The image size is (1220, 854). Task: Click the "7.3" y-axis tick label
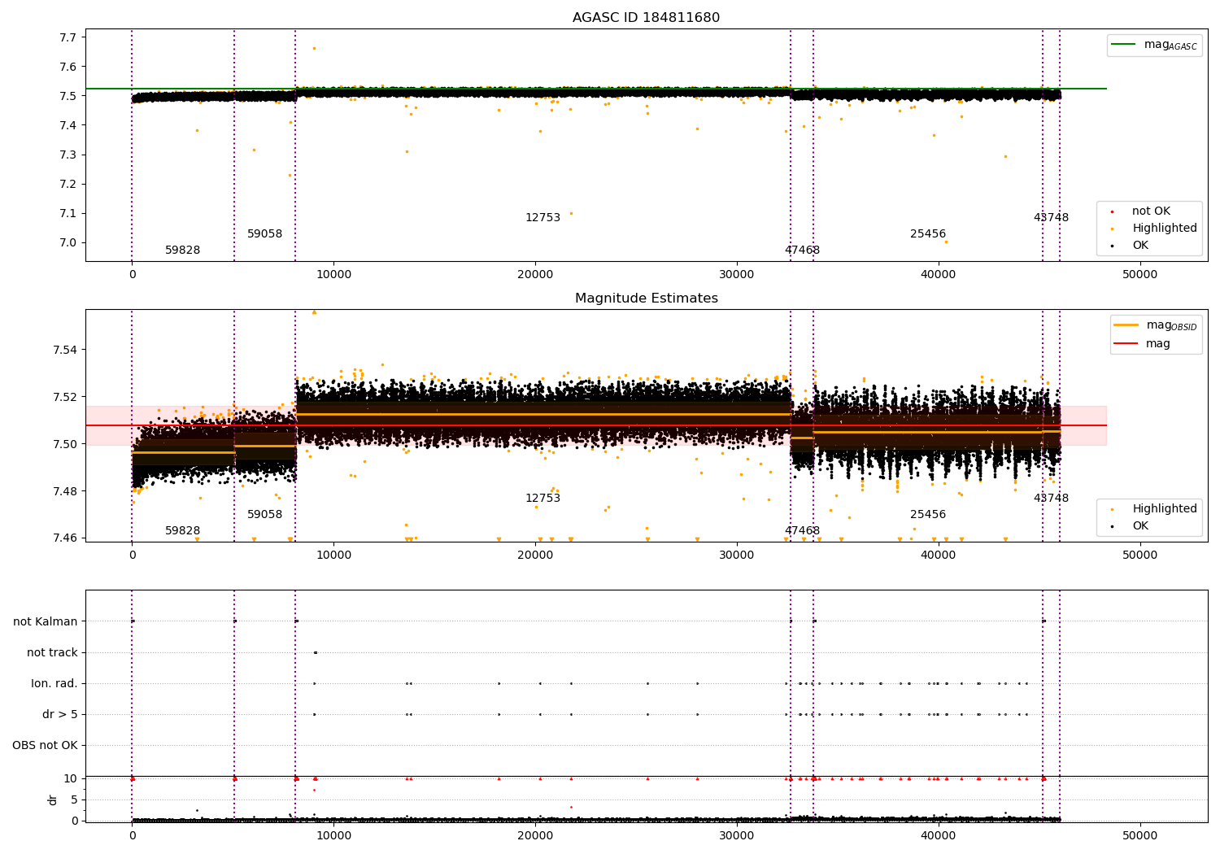[x=68, y=155]
